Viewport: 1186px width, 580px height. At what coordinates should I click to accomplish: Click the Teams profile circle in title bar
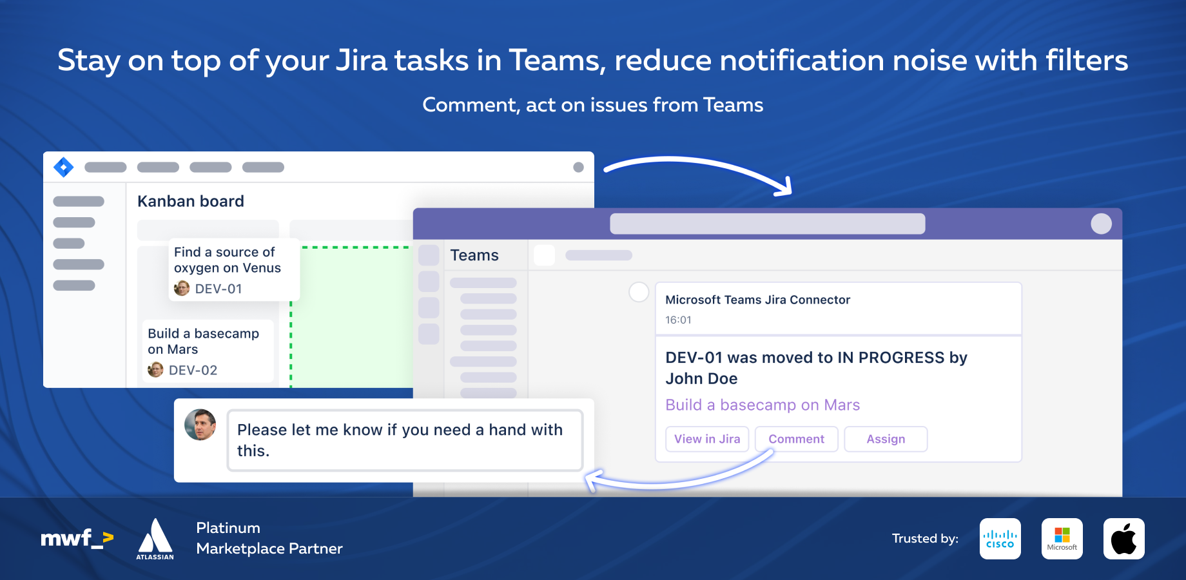tap(1101, 224)
